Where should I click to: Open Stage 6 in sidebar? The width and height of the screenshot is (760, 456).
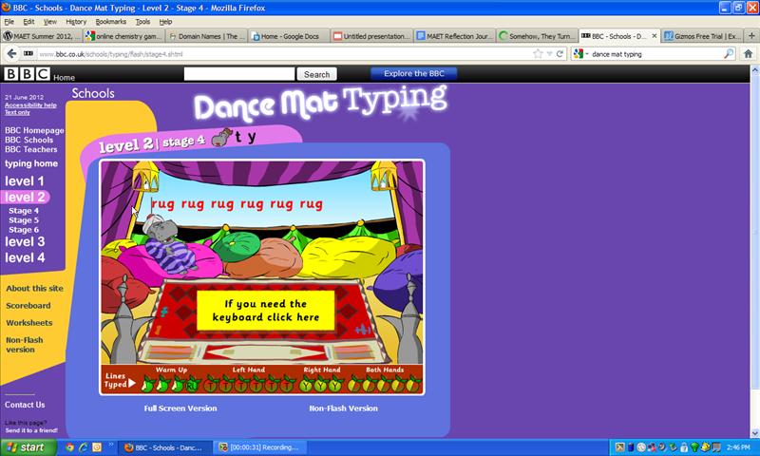pyautogui.click(x=23, y=229)
